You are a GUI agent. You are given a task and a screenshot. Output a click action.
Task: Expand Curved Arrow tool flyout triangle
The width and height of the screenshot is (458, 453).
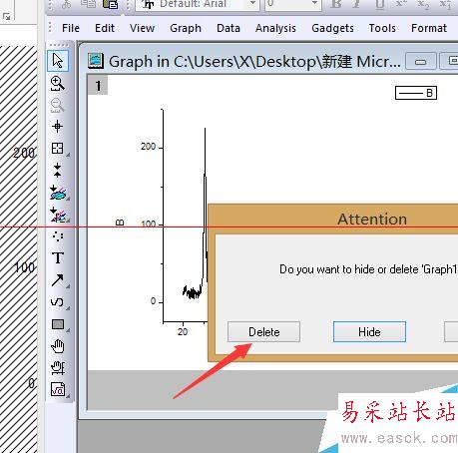coord(68,308)
